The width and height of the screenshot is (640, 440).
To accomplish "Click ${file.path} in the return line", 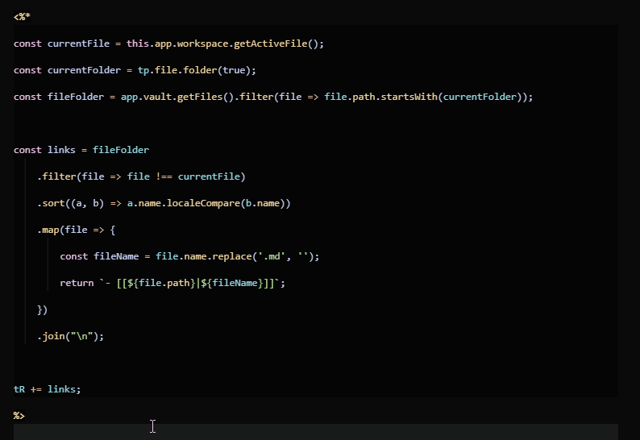I will click(x=161, y=283).
